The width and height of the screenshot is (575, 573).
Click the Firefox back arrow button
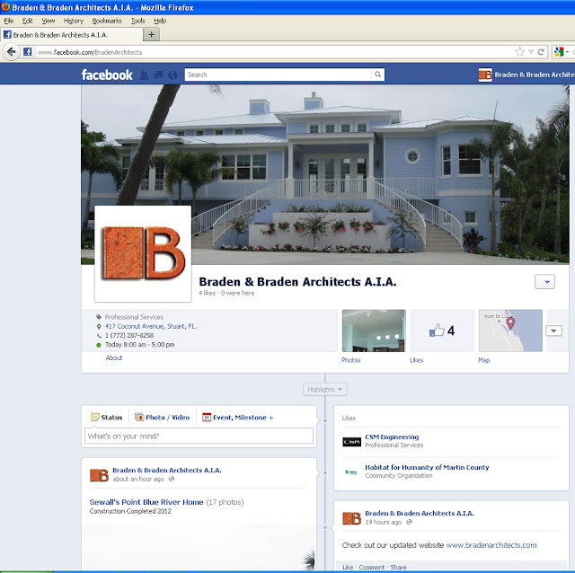12,52
